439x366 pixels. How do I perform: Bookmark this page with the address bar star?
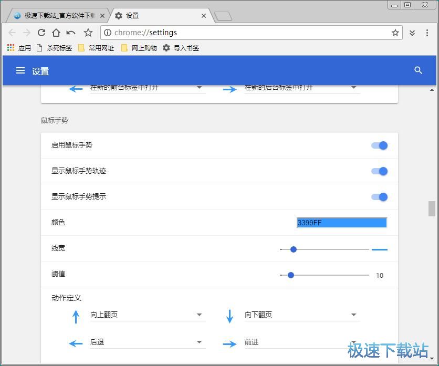click(x=395, y=33)
